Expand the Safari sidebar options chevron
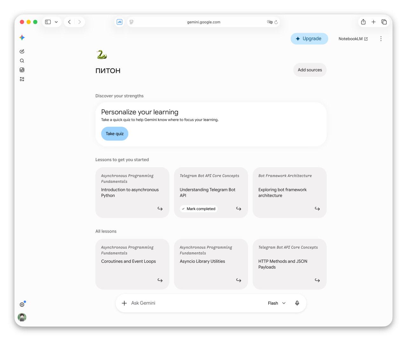This screenshot has height=341, width=407. (56, 22)
